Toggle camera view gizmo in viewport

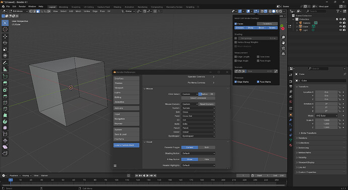(x=283, y=48)
